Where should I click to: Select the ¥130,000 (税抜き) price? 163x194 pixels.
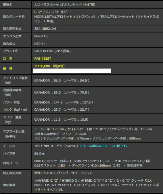point(49,66)
